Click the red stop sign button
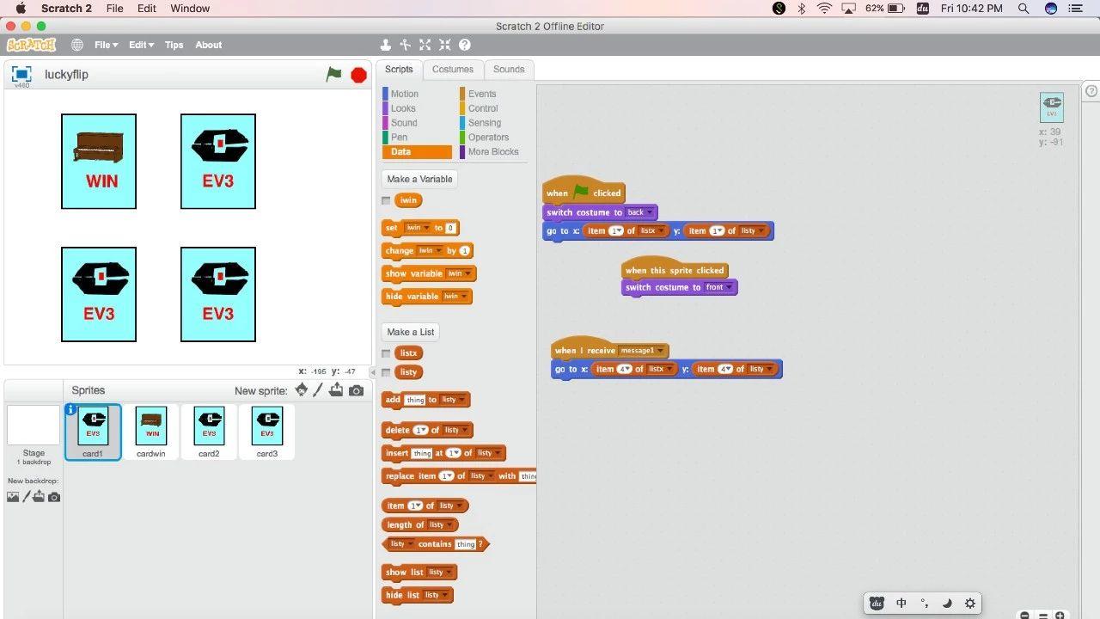 point(359,75)
